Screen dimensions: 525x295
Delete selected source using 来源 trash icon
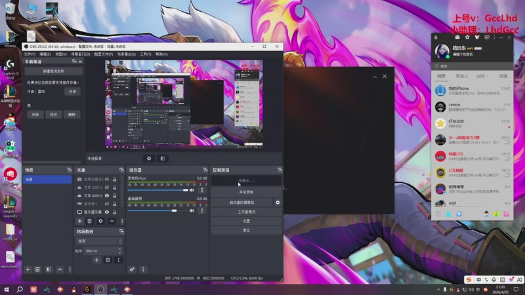[x=89, y=221]
